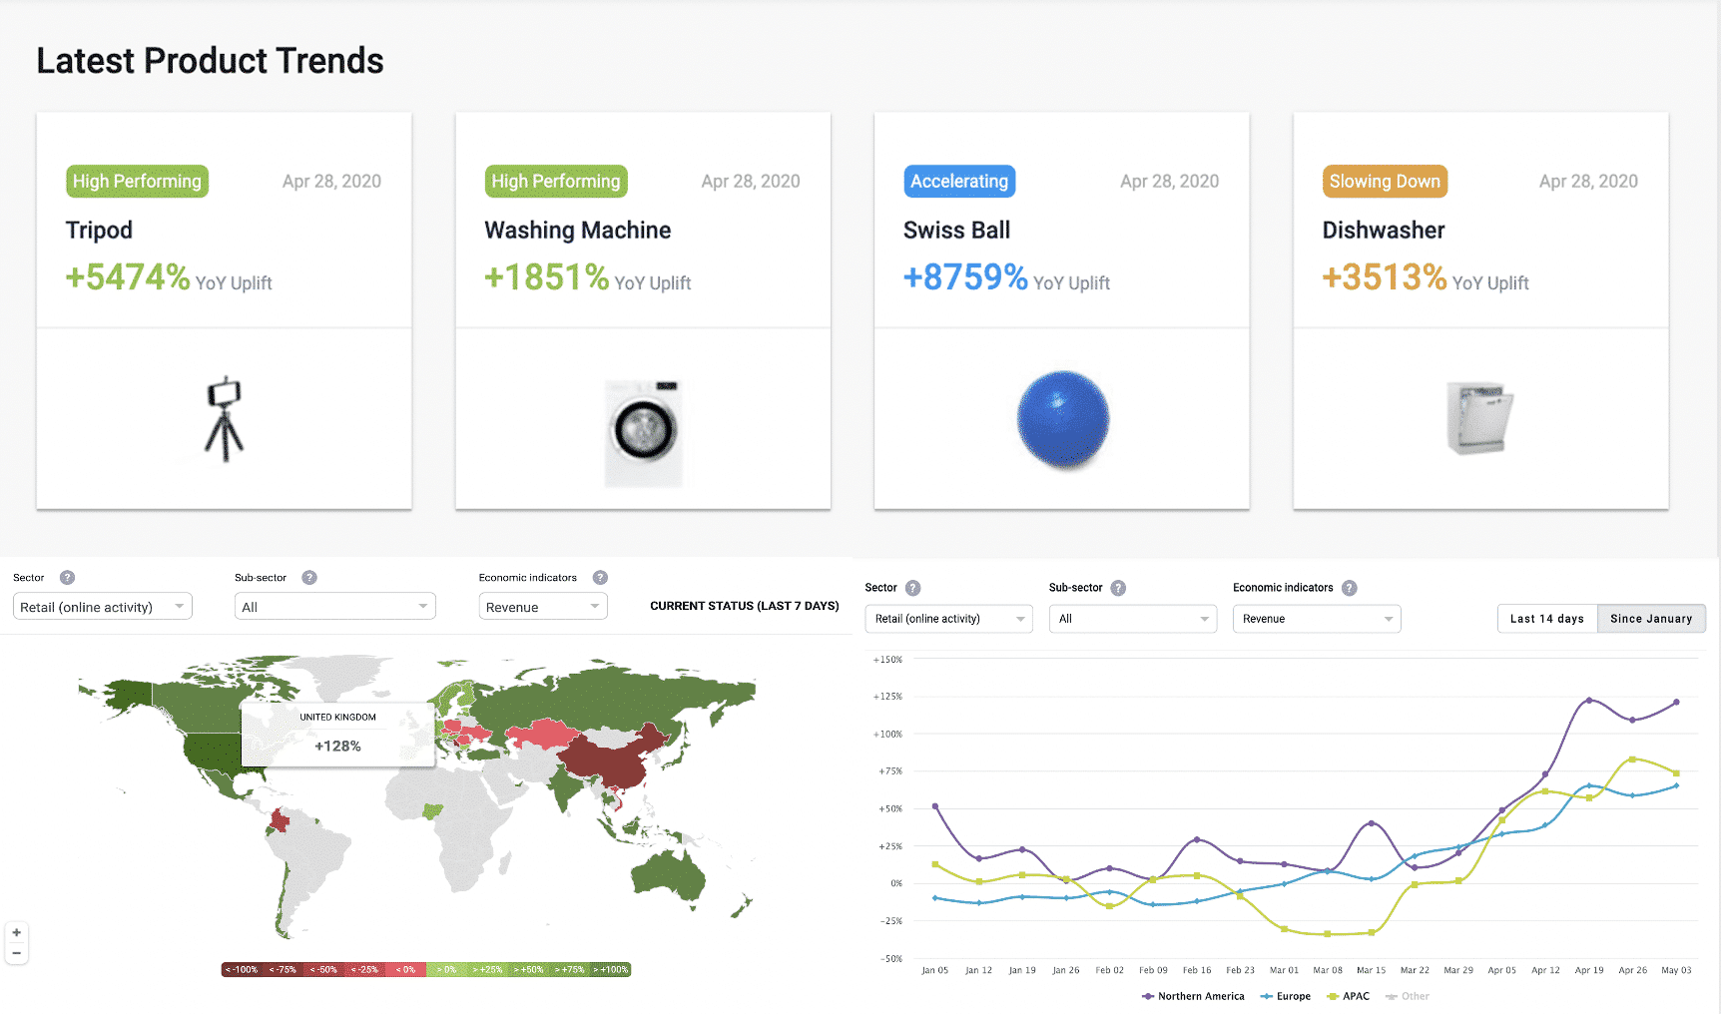
Task: Click the Sector help icon in the line chart panel
Action: pyautogui.click(x=912, y=588)
